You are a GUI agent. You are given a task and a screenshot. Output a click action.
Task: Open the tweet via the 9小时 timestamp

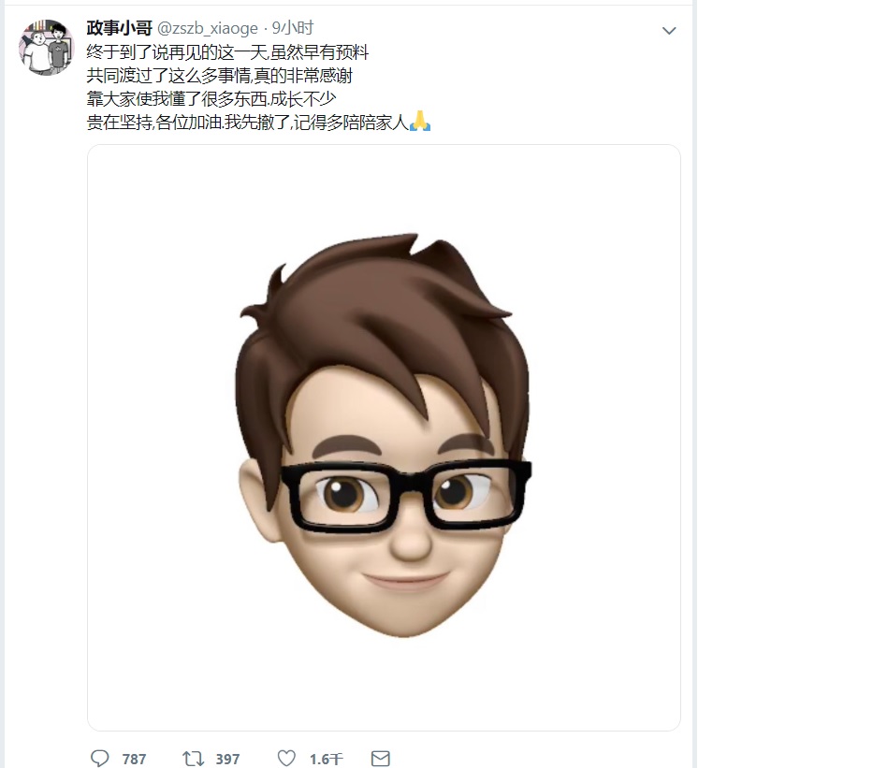(x=293, y=28)
